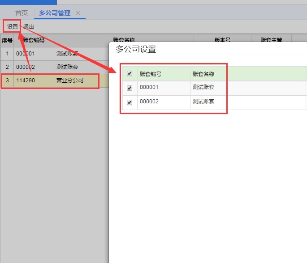Click 测试账套 name beside 000002 in dialog

click(x=203, y=102)
